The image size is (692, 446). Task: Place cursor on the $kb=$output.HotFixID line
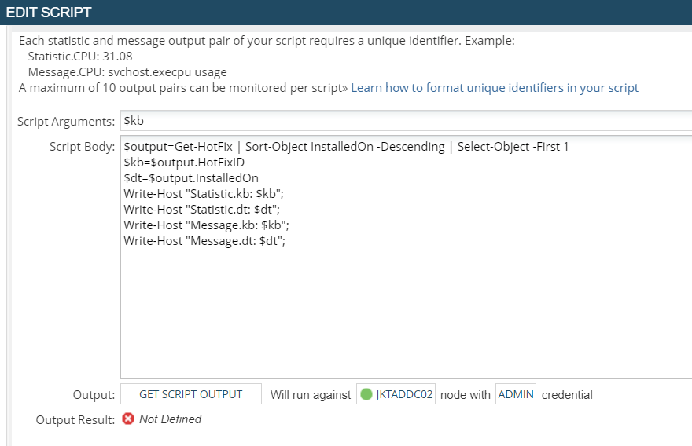click(x=184, y=163)
